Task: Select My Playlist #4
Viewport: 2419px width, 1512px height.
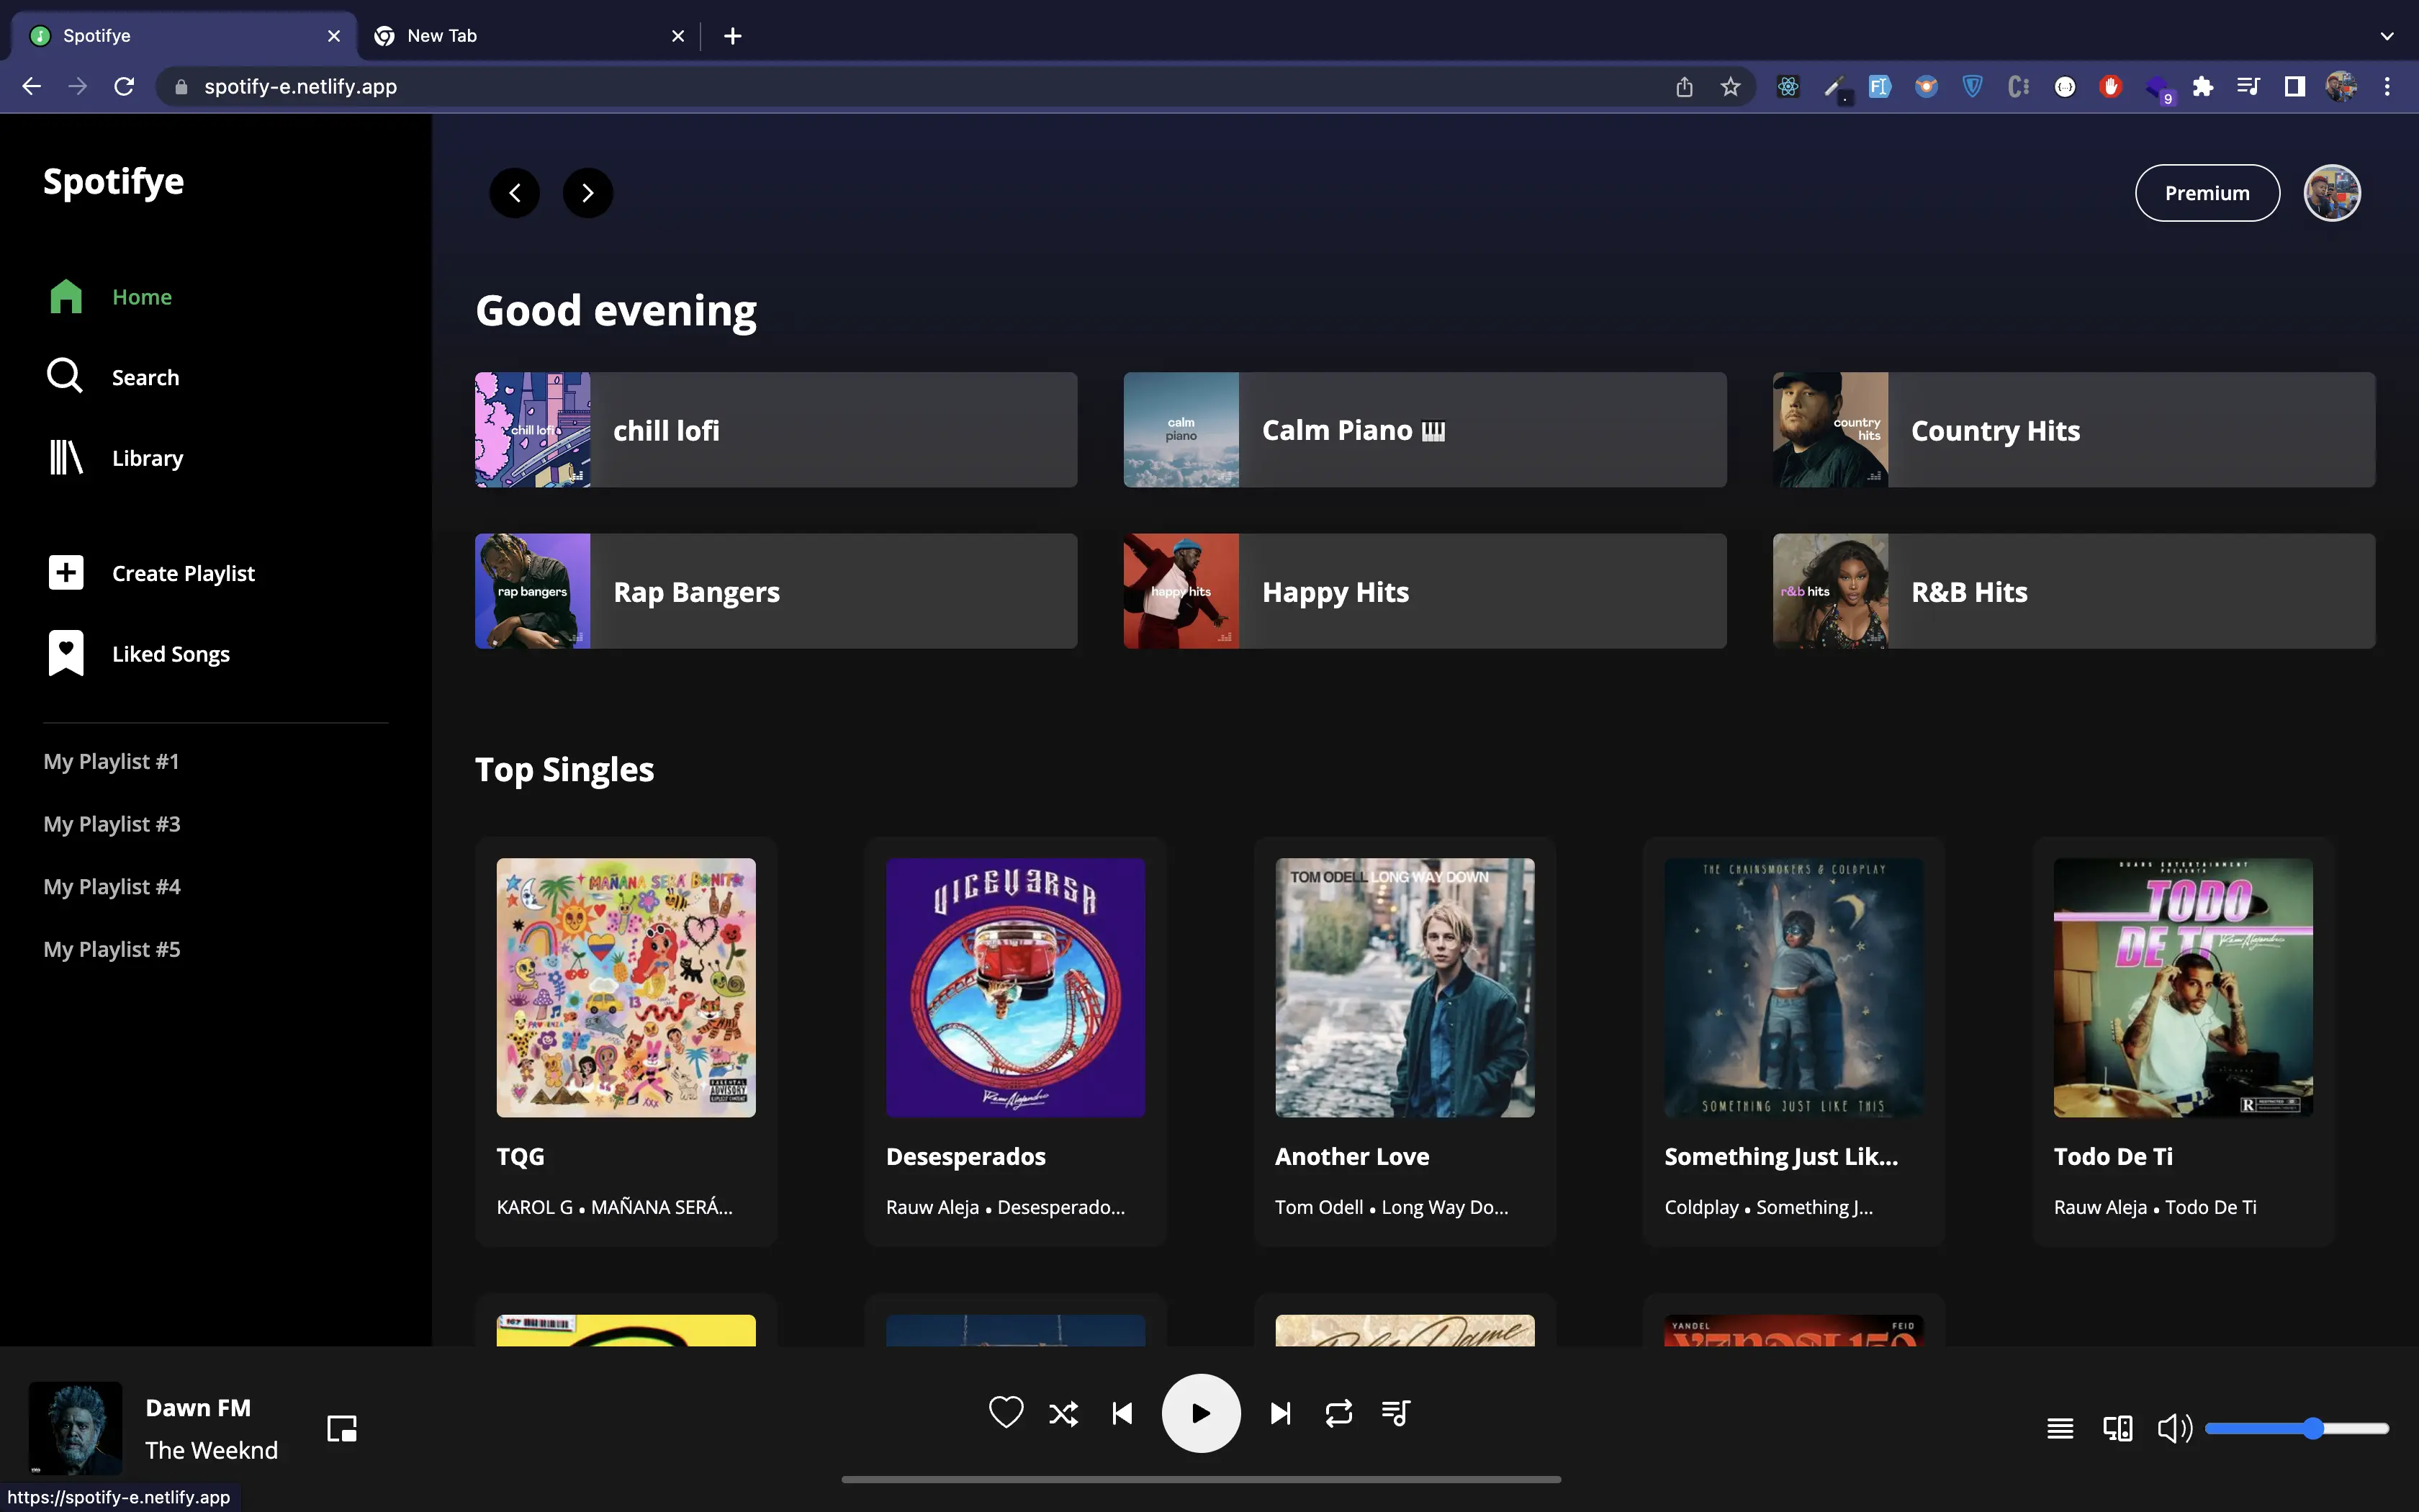Action: coord(112,887)
